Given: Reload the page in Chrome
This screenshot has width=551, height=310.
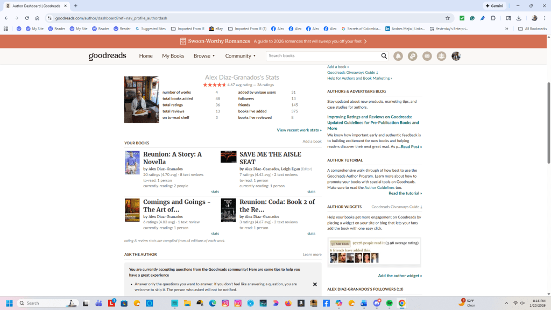Looking at the screenshot, I should click(x=27, y=18).
